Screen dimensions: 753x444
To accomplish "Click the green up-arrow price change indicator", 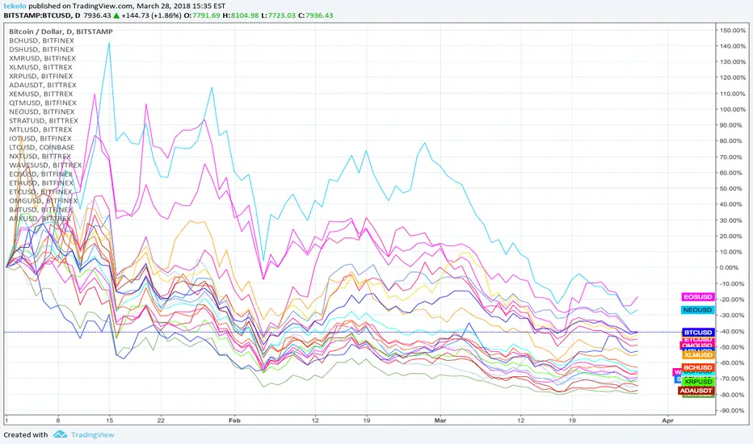I will (x=116, y=15).
